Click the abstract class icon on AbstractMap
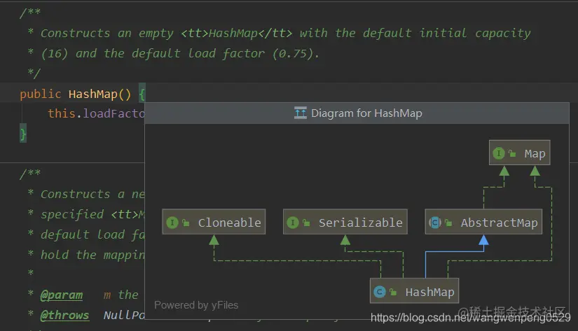Image resolution: width=578 pixels, height=331 pixels. (435, 223)
